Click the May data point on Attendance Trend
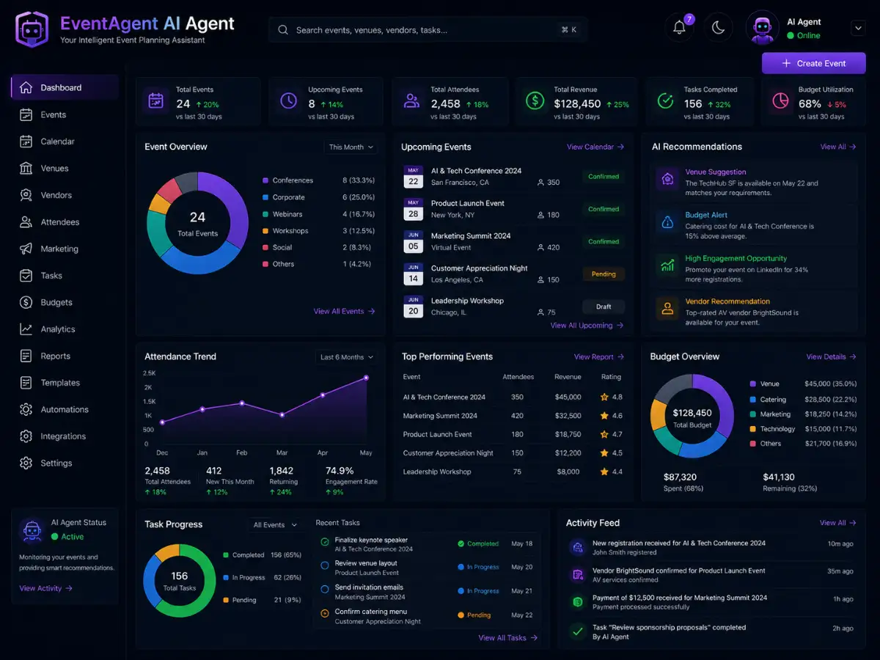The height and width of the screenshot is (660, 880). pyautogui.click(x=366, y=378)
